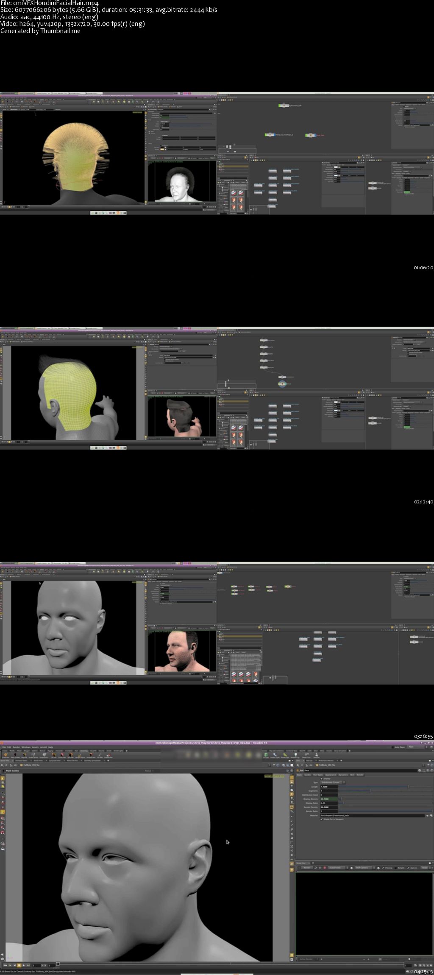Click the Render Density value field
The width and height of the screenshot is (434, 975).
[x=329, y=807]
